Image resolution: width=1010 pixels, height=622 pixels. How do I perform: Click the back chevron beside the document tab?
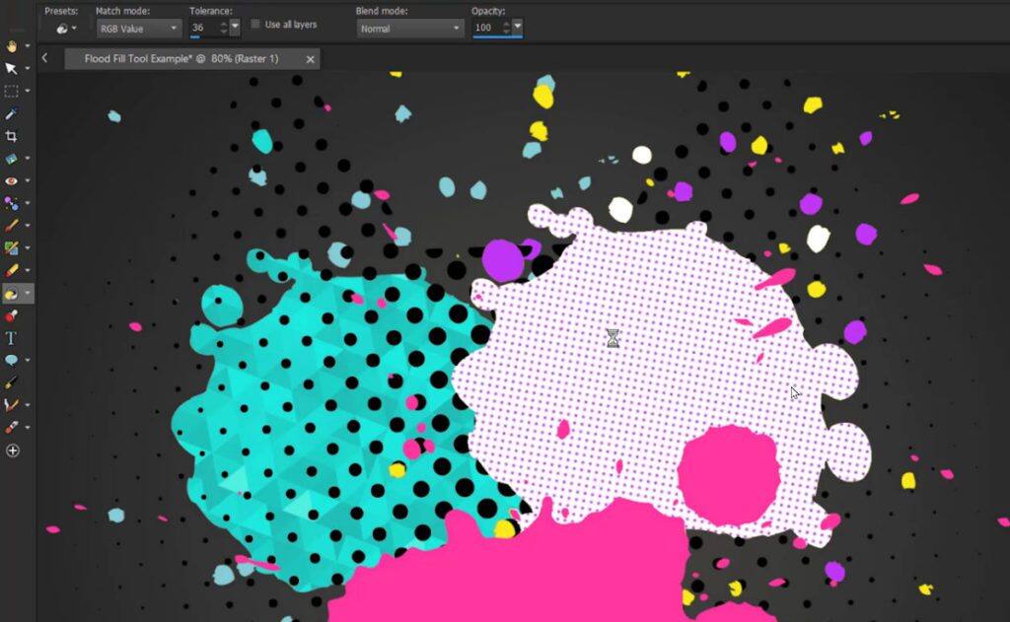(x=45, y=59)
